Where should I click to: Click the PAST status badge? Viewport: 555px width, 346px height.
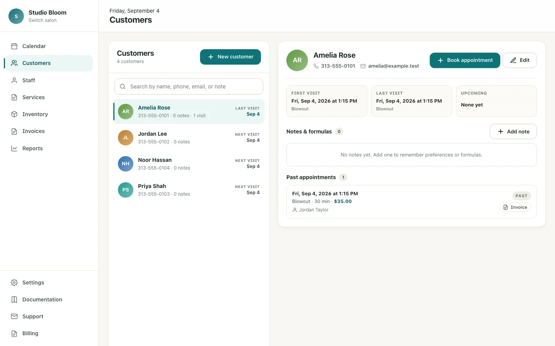click(521, 196)
